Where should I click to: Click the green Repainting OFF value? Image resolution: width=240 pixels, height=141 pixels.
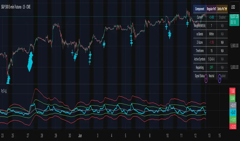coord(211,67)
